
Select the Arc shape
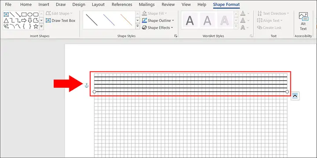click(12, 26)
